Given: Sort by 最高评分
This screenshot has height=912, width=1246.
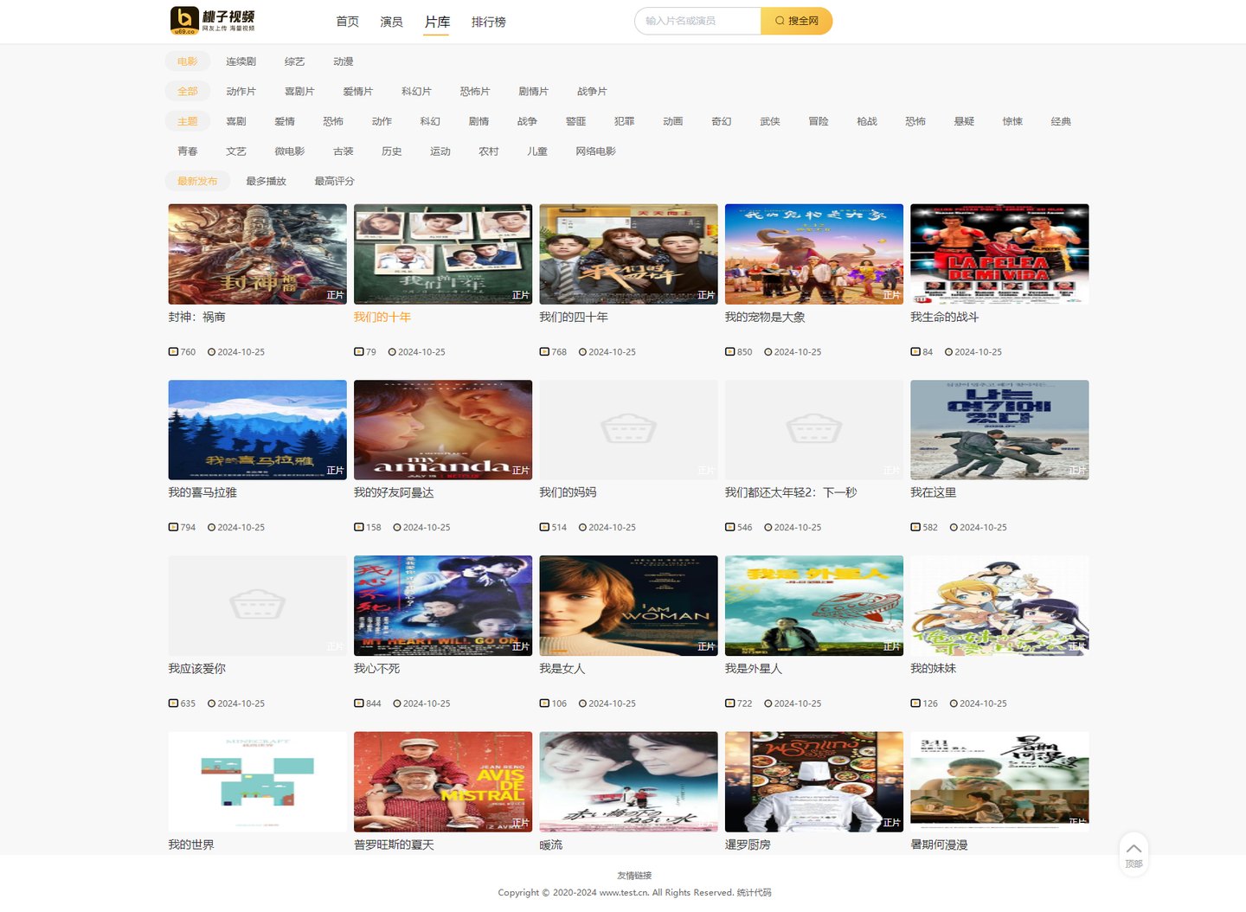Looking at the screenshot, I should tap(334, 181).
